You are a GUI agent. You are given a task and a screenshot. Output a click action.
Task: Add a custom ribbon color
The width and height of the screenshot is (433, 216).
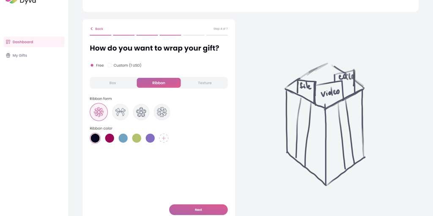164,138
